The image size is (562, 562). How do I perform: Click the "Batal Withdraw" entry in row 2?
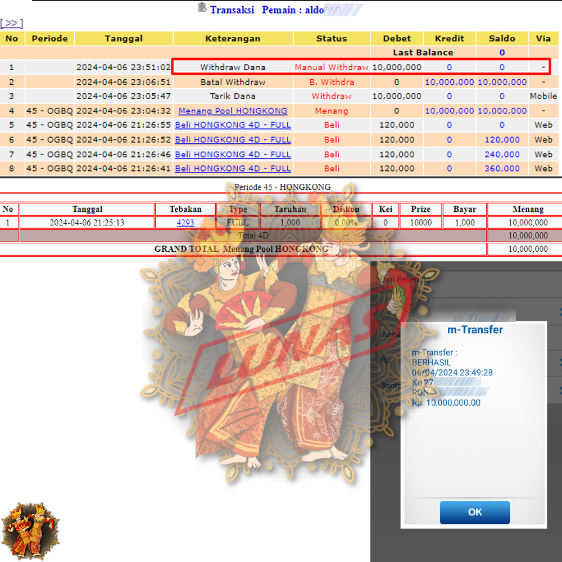(233, 82)
